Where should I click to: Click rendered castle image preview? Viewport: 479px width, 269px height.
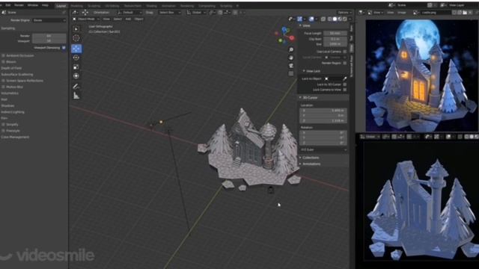(421, 75)
